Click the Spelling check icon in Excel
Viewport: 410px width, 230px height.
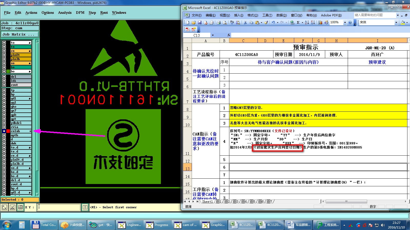click(x=232, y=22)
